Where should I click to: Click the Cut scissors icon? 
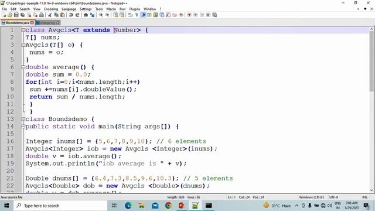click(49, 15)
